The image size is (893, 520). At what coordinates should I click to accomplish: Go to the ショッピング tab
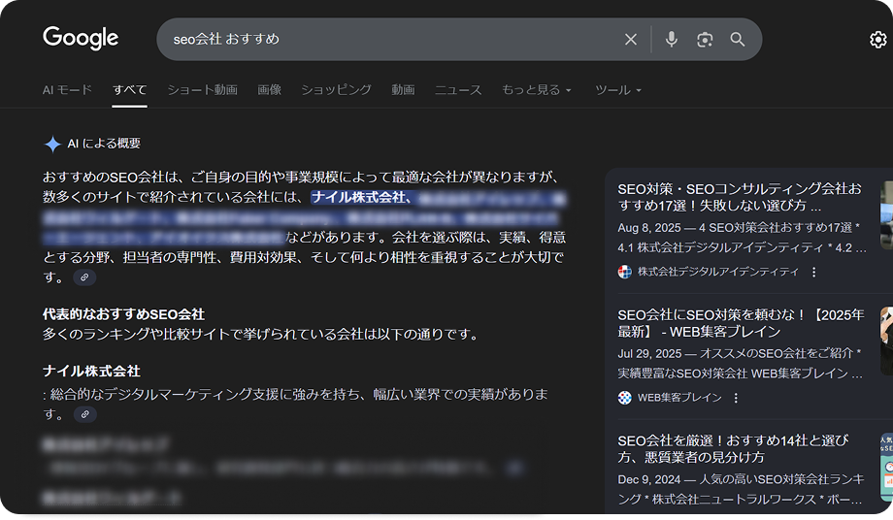point(336,90)
